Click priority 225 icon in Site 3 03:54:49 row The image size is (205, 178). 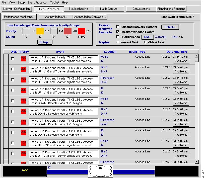[24, 69]
